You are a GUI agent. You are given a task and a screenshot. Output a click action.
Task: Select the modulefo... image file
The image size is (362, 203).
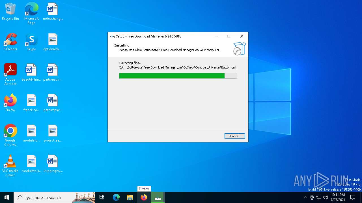(31, 134)
